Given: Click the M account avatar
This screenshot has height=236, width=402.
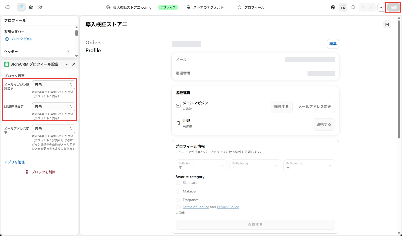Looking at the screenshot, I should [387, 24].
